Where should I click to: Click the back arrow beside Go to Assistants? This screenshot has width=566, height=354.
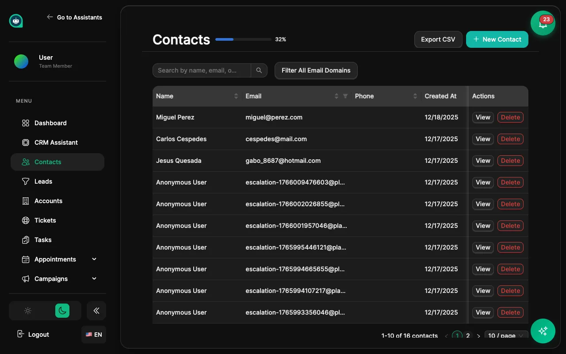click(50, 17)
